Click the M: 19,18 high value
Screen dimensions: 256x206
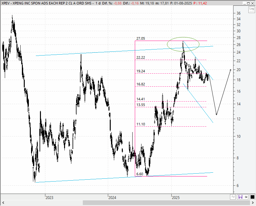pyautogui.click(x=147, y=3)
